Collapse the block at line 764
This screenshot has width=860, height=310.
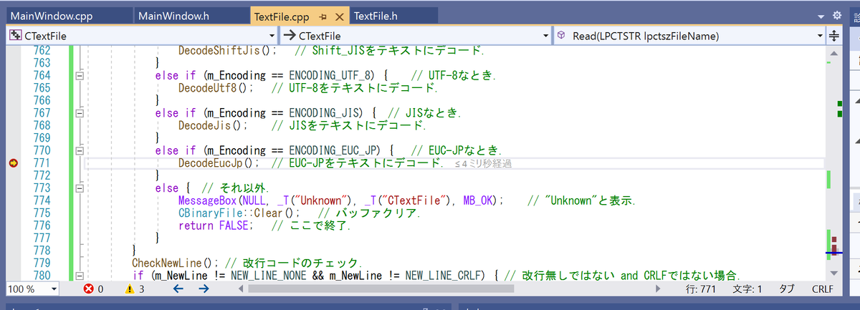pos(80,75)
